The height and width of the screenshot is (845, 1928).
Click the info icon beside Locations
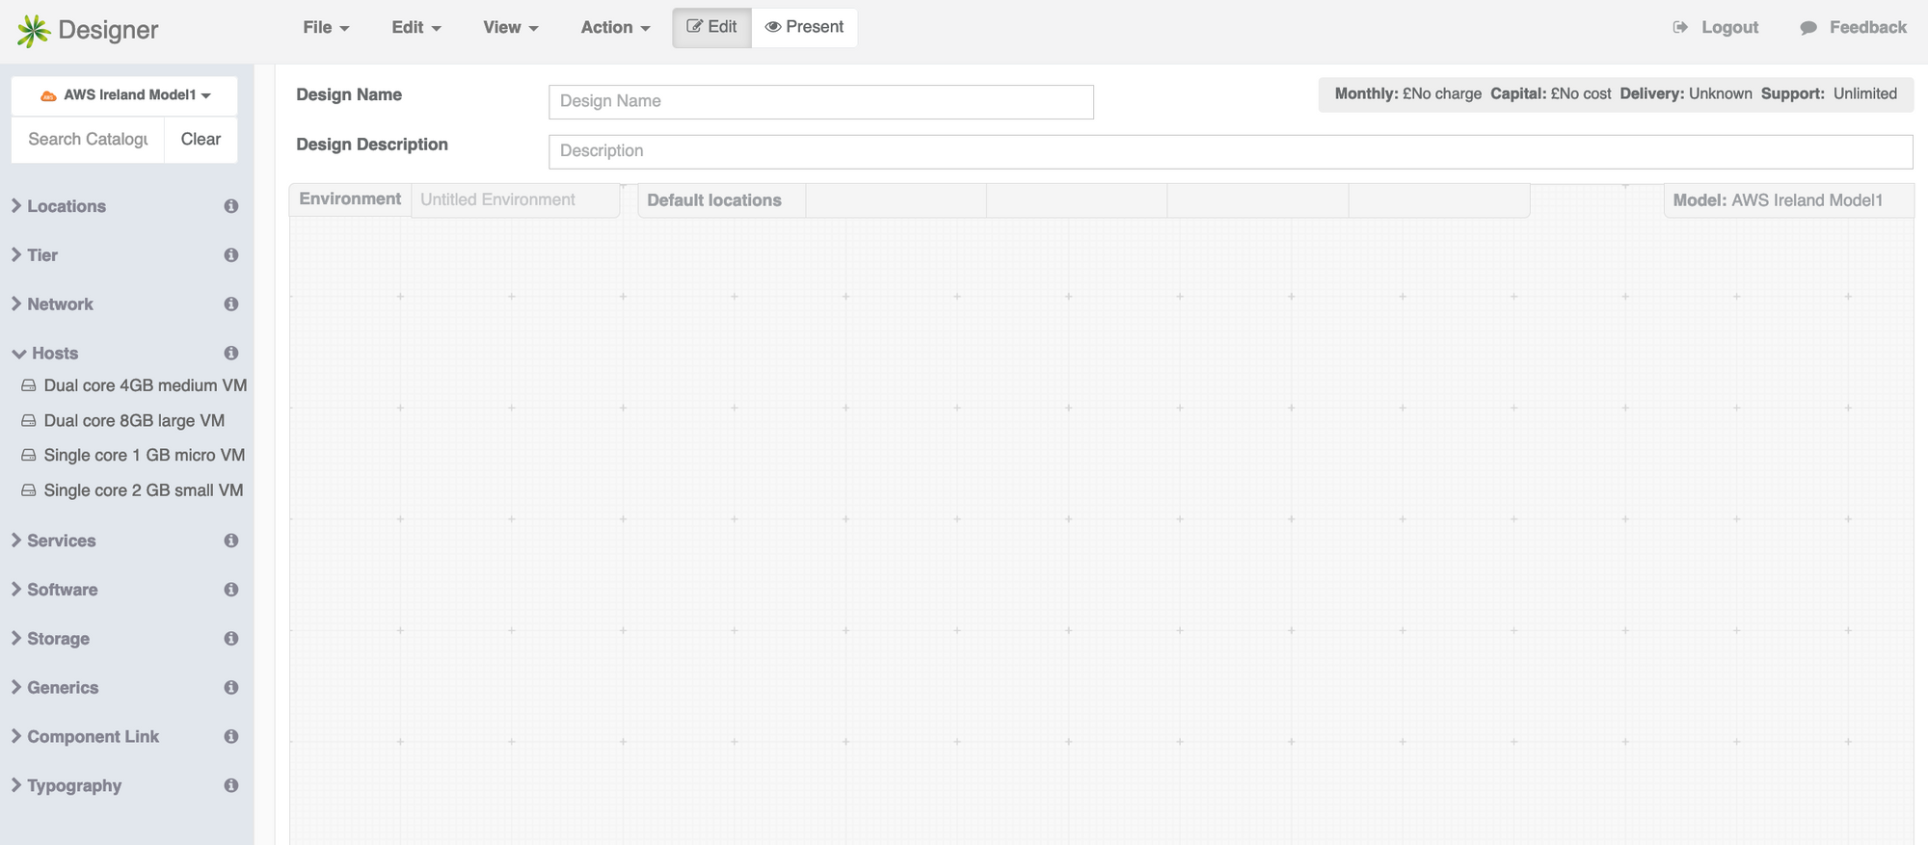(x=231, y=206)
